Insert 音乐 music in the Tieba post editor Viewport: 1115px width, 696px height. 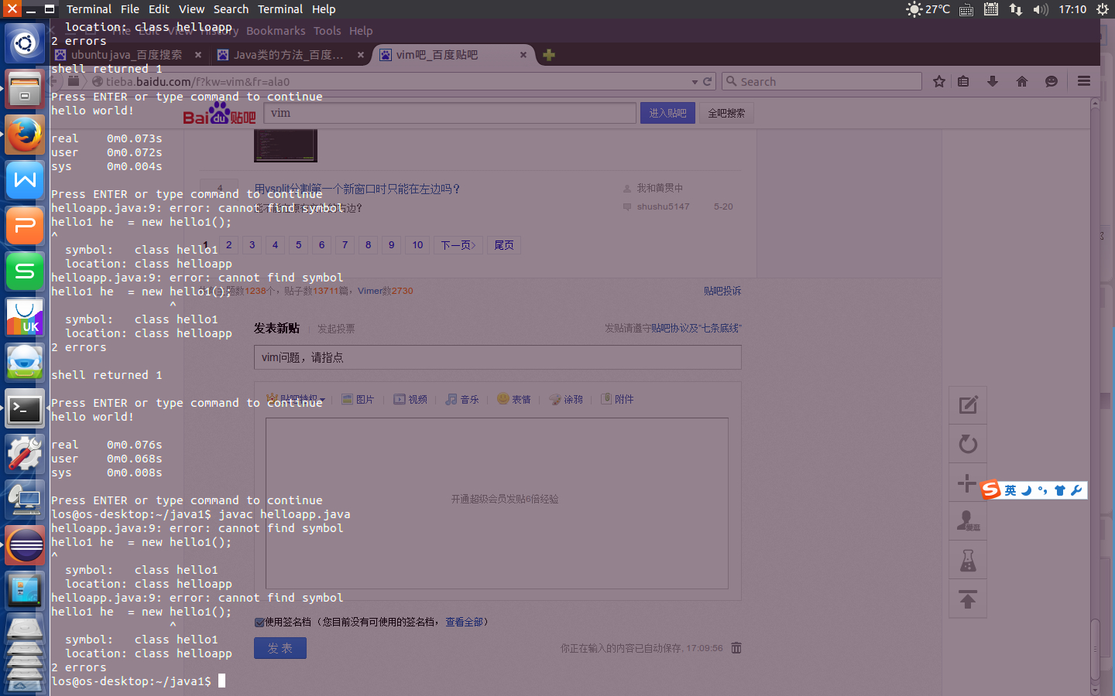click(x=462, y=399)
